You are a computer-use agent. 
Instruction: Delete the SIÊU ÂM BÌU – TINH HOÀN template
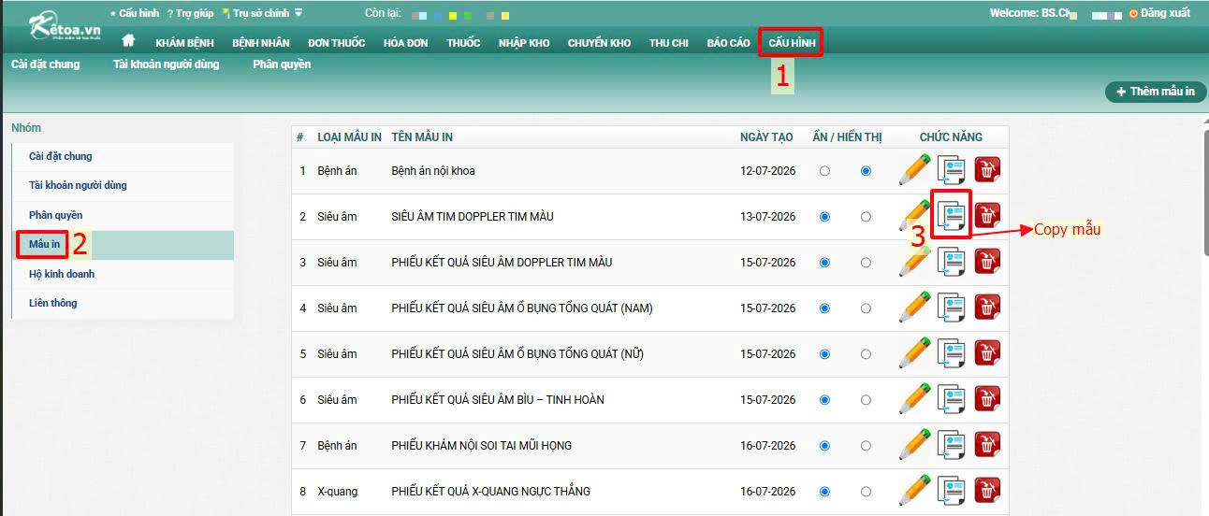987,399
